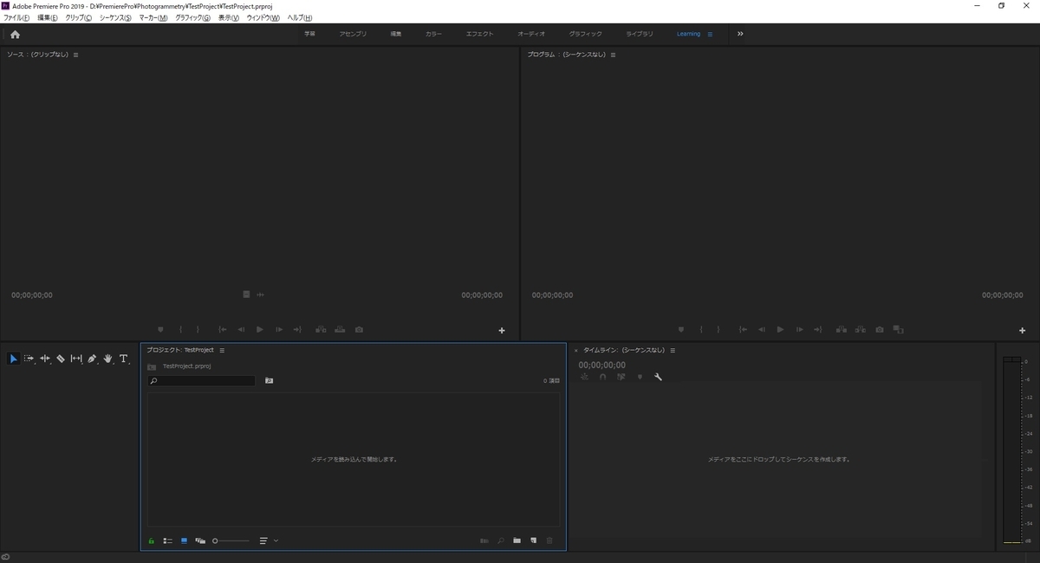Select the Hand tool
Image resolution: width=1040 pixels, height=563 pixels.
108,359
